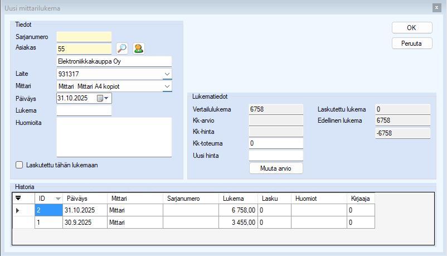
Task: Open the ID column sort dropdown arrow
Action: pos(57,199)
